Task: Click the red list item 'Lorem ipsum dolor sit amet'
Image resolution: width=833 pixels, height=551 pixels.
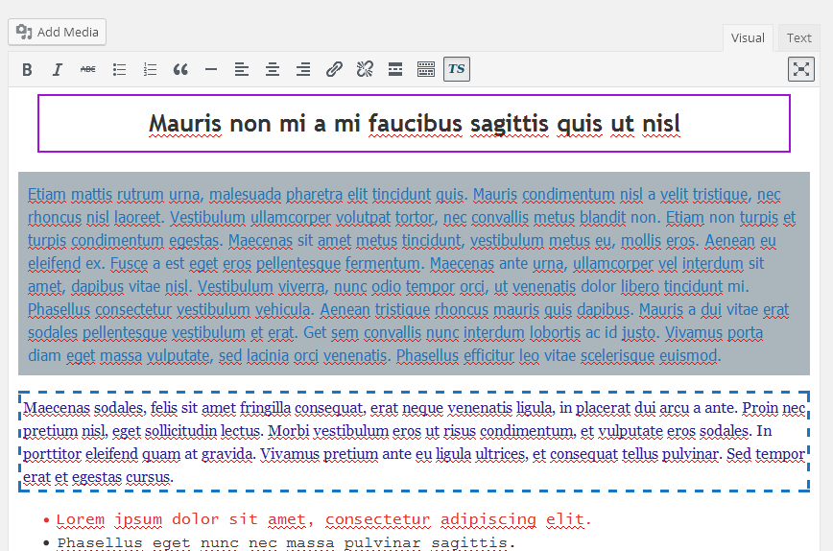Action: [324, 519]
